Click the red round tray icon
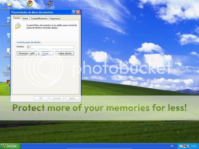 coord(185,146)
